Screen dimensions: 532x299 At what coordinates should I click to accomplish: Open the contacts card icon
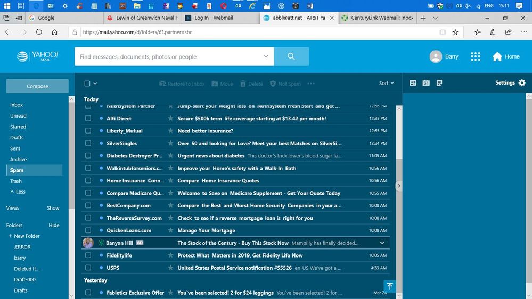click(413, 83)
